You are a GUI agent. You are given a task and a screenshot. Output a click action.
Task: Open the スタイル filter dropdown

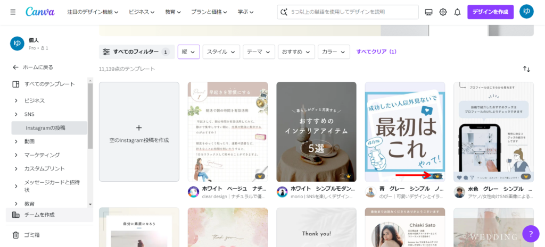tap(221, 52)
